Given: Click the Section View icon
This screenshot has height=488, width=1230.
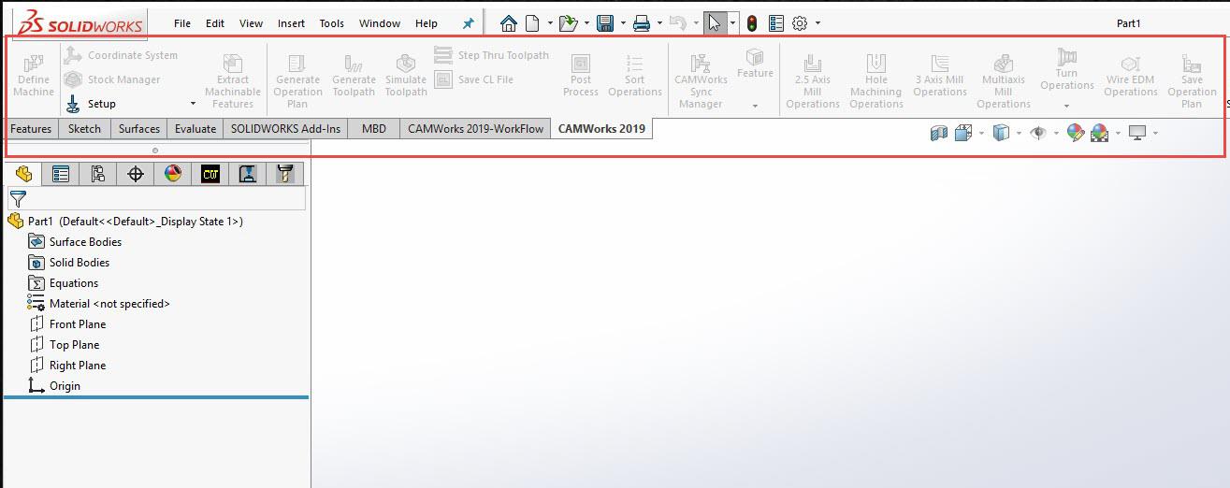Looking at the screenshot, I should [x=939, y=134].
